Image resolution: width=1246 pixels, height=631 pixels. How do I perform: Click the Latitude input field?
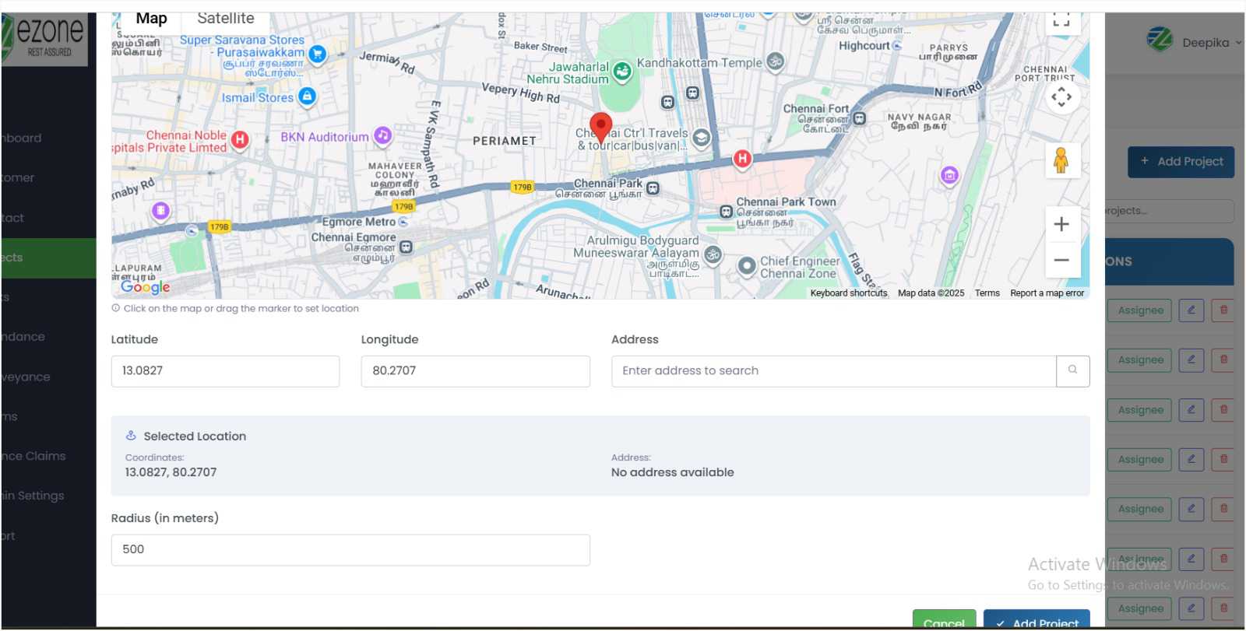(225, 371)
